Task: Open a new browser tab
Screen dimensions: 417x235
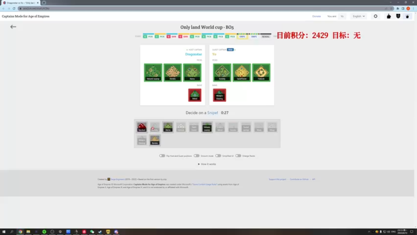Action: click(x=44, y=3)
